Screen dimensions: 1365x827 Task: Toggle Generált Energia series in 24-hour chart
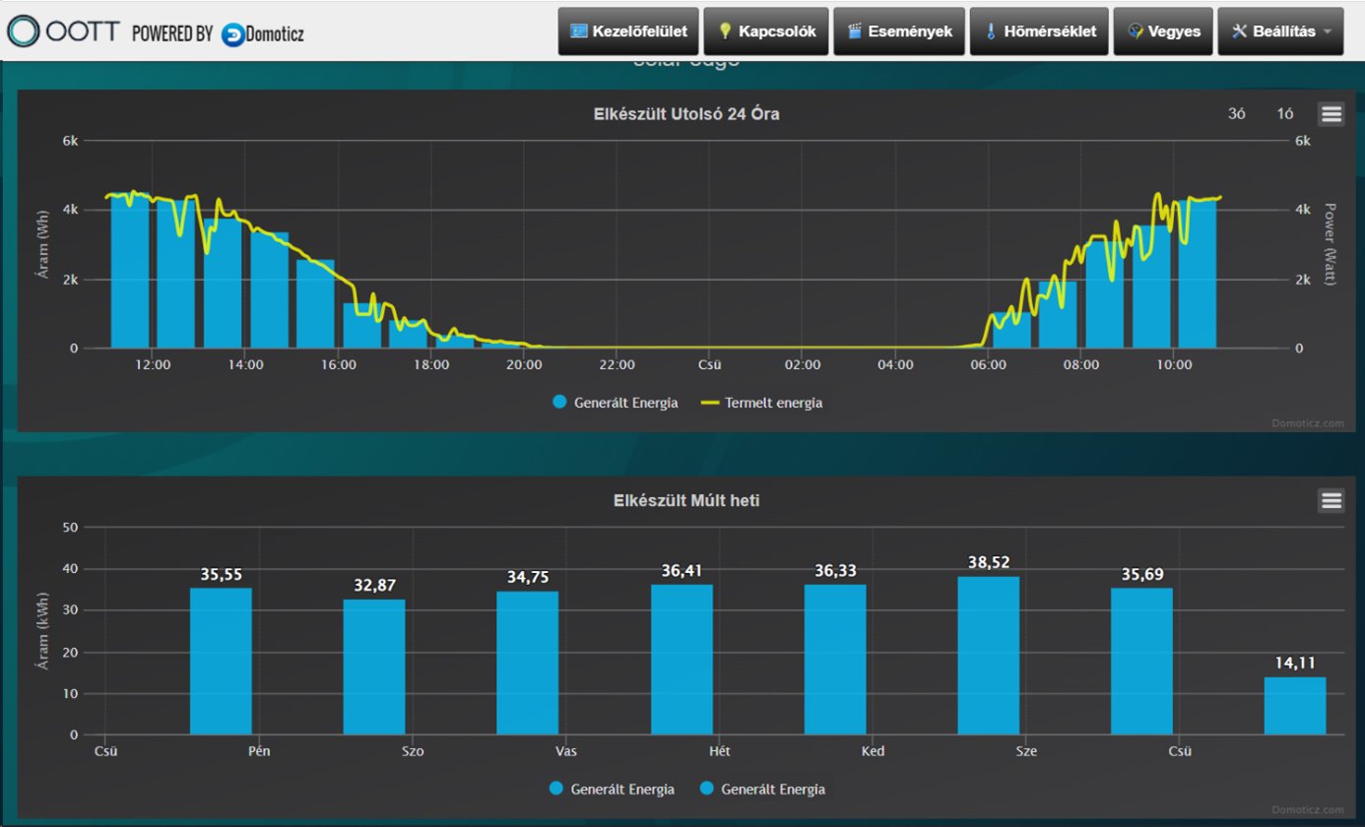point(616,402)
